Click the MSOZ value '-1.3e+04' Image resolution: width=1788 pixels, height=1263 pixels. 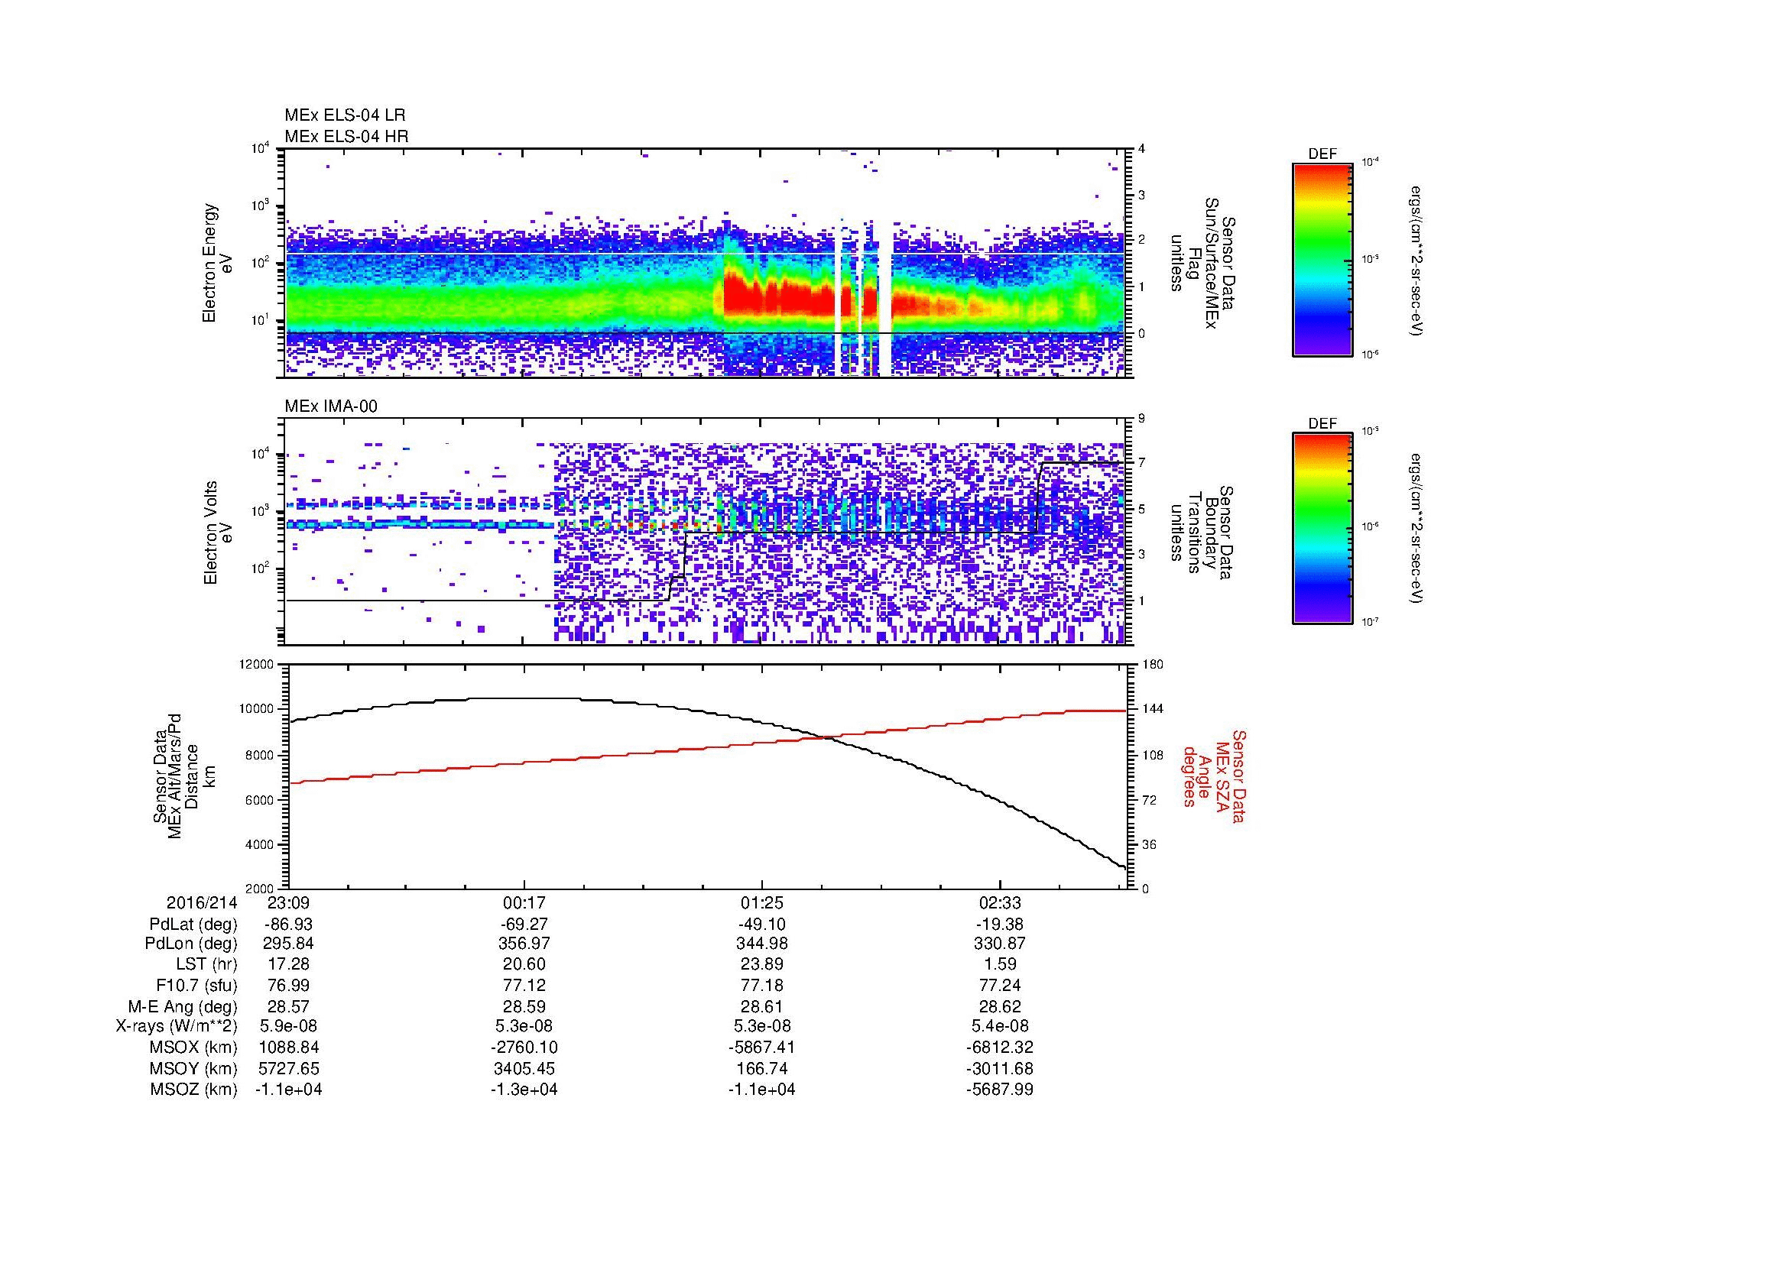(x=525, y=1090)
